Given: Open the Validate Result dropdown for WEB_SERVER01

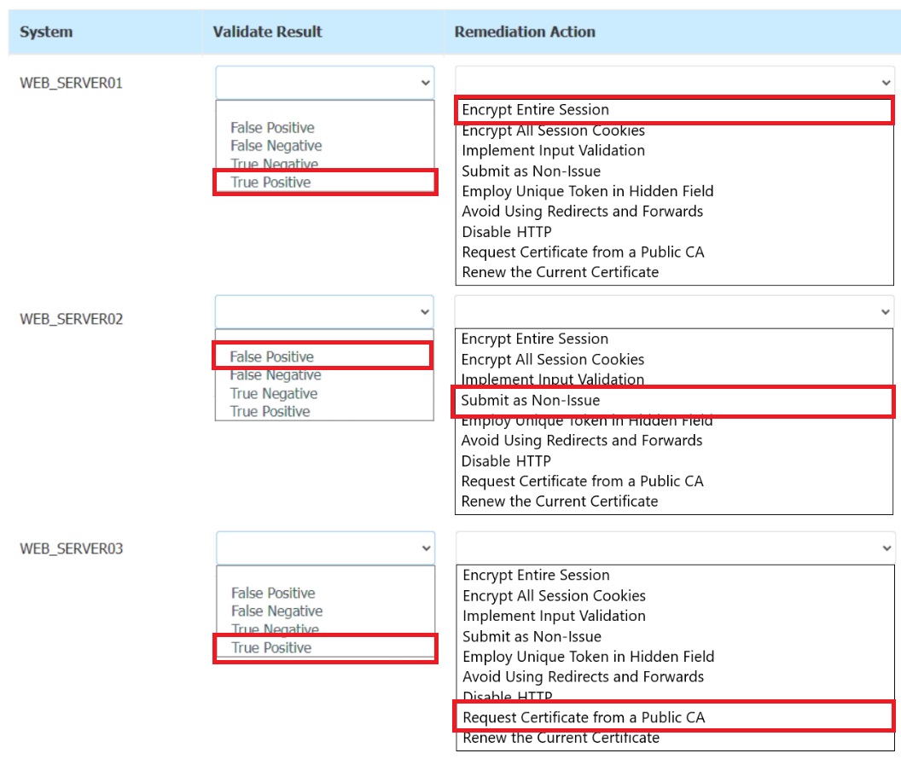Looking at the screenshot, I should click(324, 83).
